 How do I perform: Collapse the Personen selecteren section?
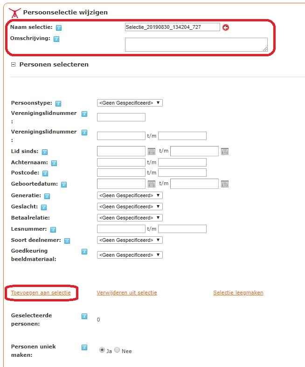(14, 64)
